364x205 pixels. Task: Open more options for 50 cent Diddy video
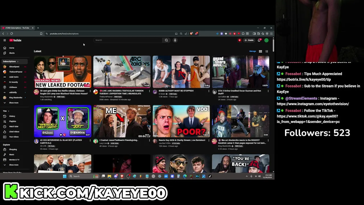click(90, 91)
